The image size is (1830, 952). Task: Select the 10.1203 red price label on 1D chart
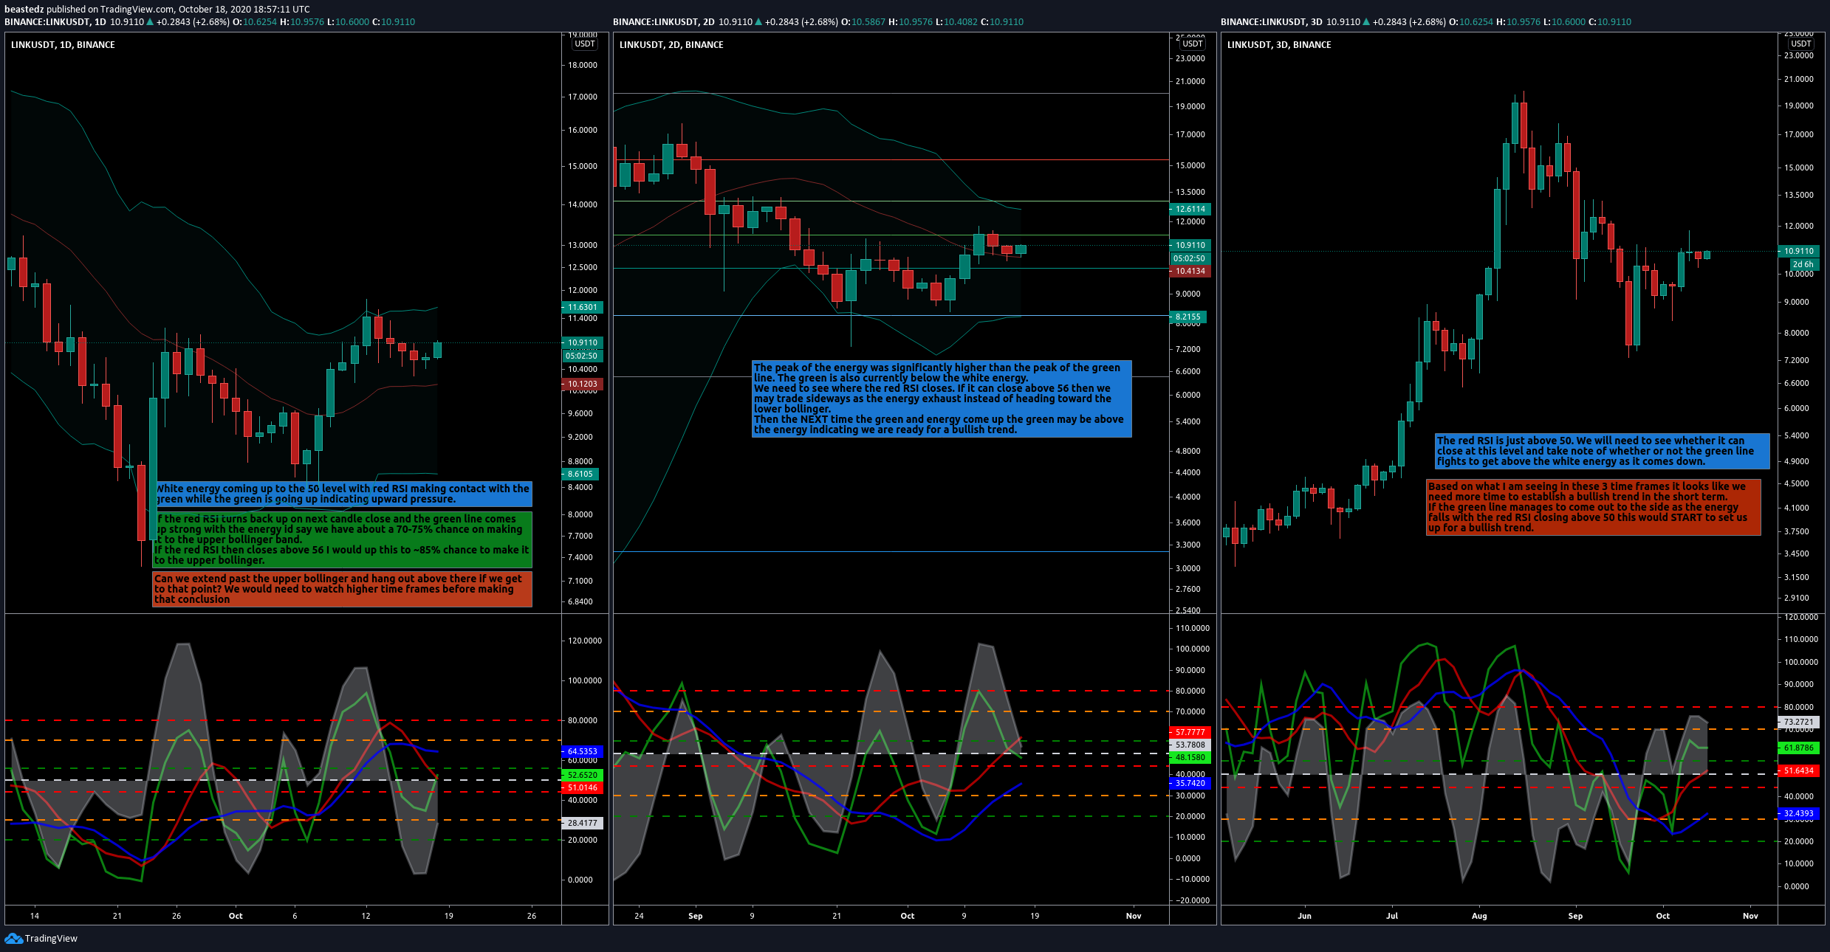click(x=582, y=384)
